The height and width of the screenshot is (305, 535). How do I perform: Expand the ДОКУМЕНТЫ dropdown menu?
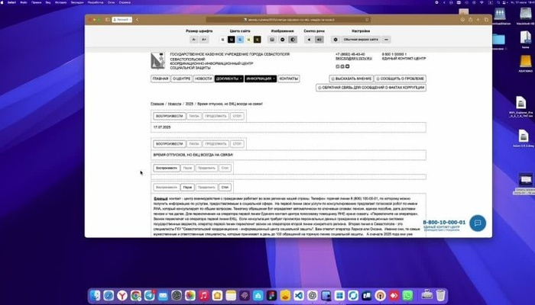[229, 79]
